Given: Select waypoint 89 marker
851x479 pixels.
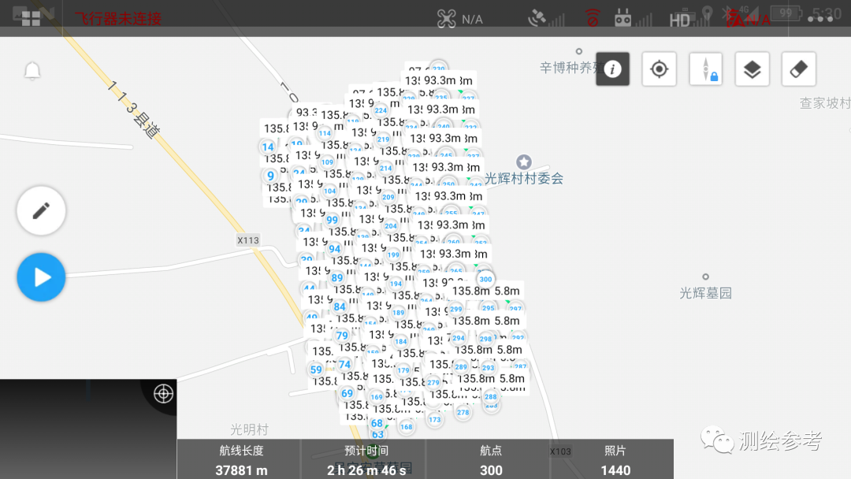Looking at the screenshot, I should (x=337, y=278).
